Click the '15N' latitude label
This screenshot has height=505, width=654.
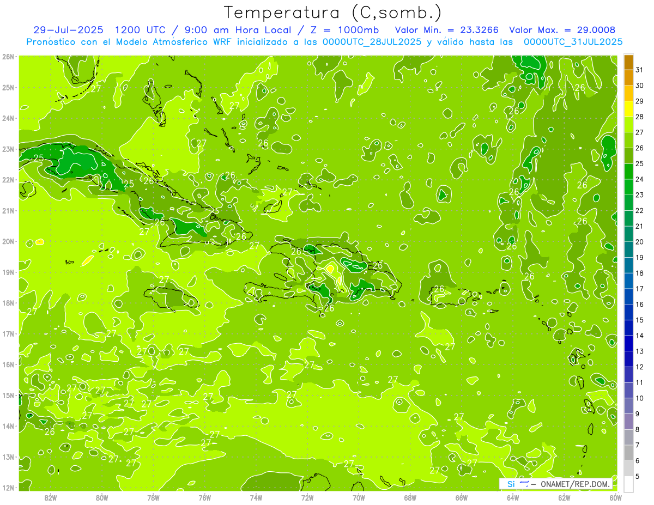(x=8, y=395)
